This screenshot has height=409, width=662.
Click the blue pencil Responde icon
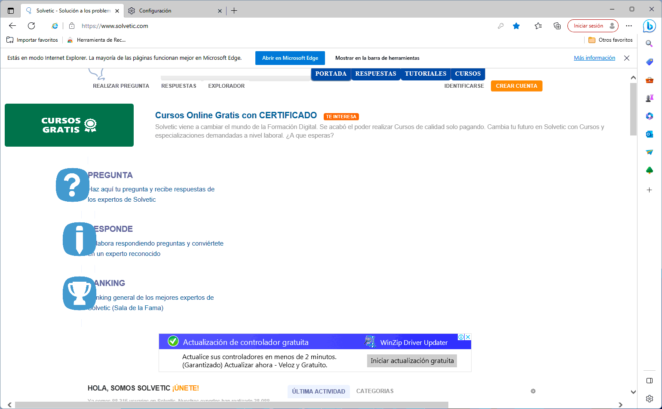(80, 239)
